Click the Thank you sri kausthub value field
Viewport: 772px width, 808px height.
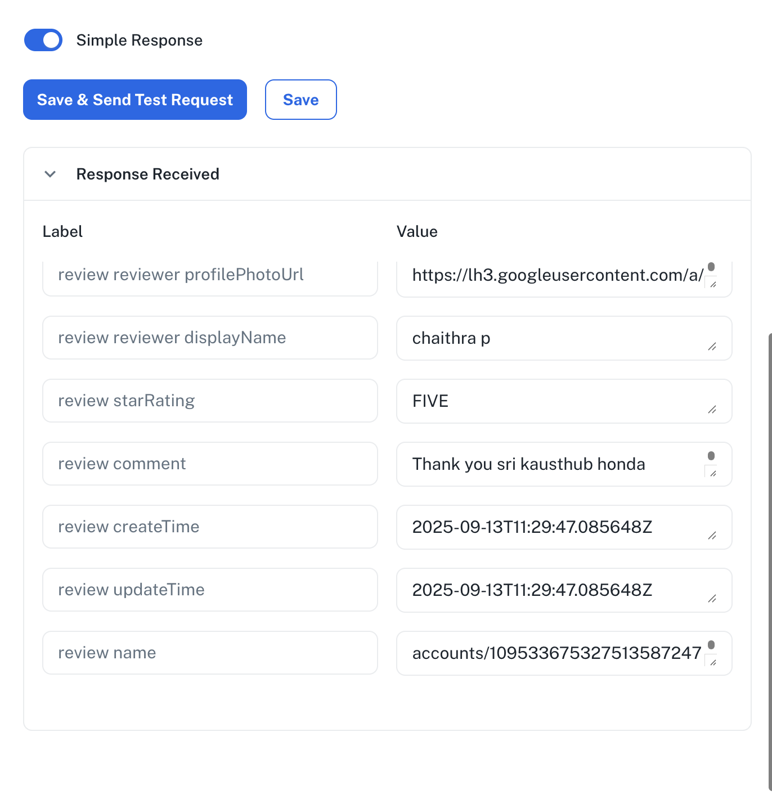coord(564,464)
